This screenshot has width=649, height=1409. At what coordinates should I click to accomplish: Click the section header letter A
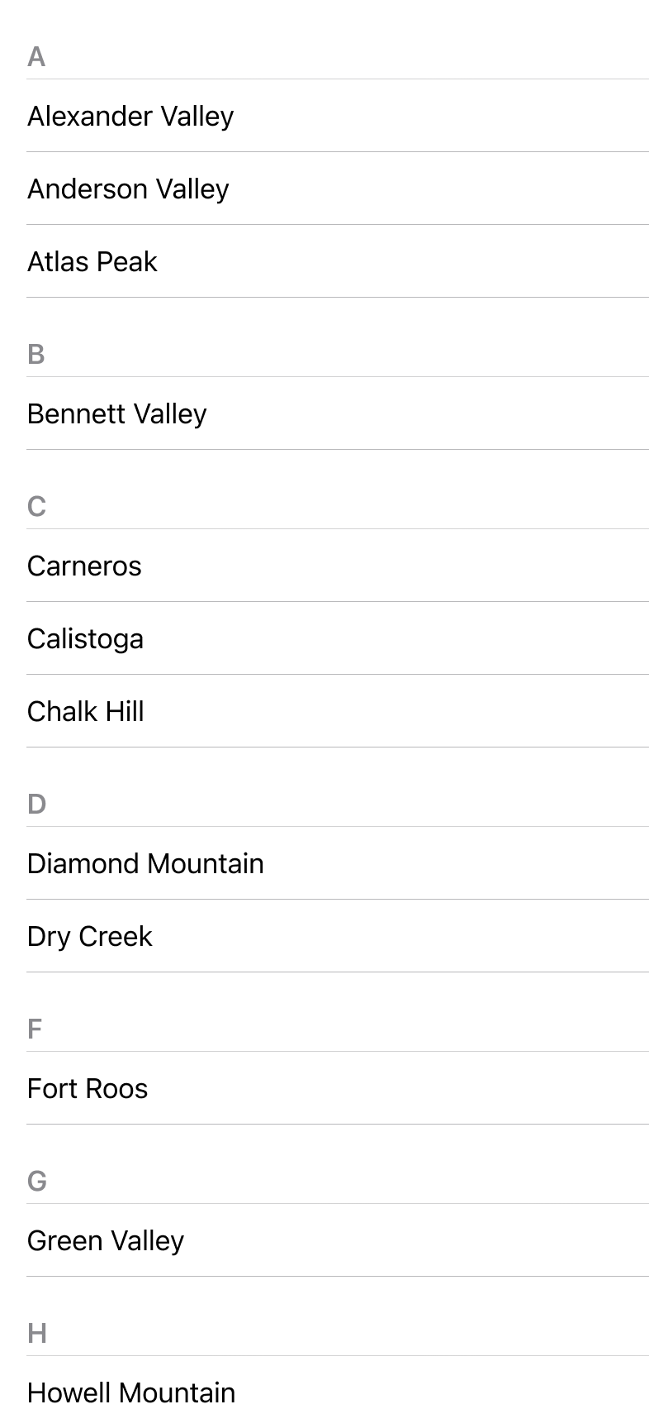pyautogui.click(x=36, y=57)
